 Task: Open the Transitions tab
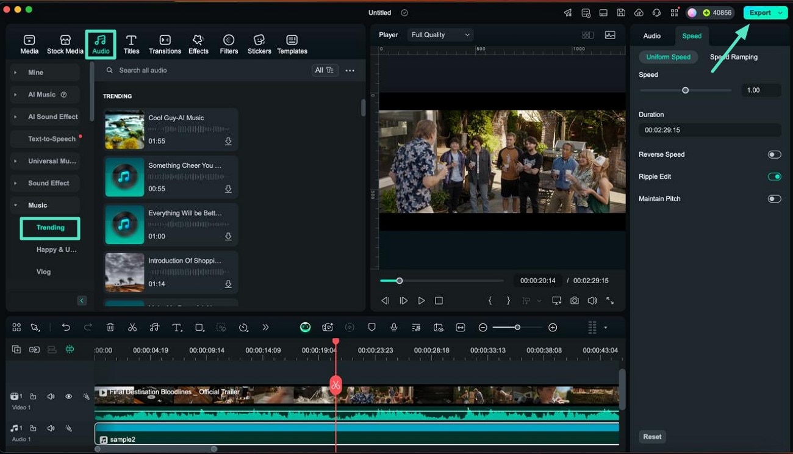click(x=165, y=45)
